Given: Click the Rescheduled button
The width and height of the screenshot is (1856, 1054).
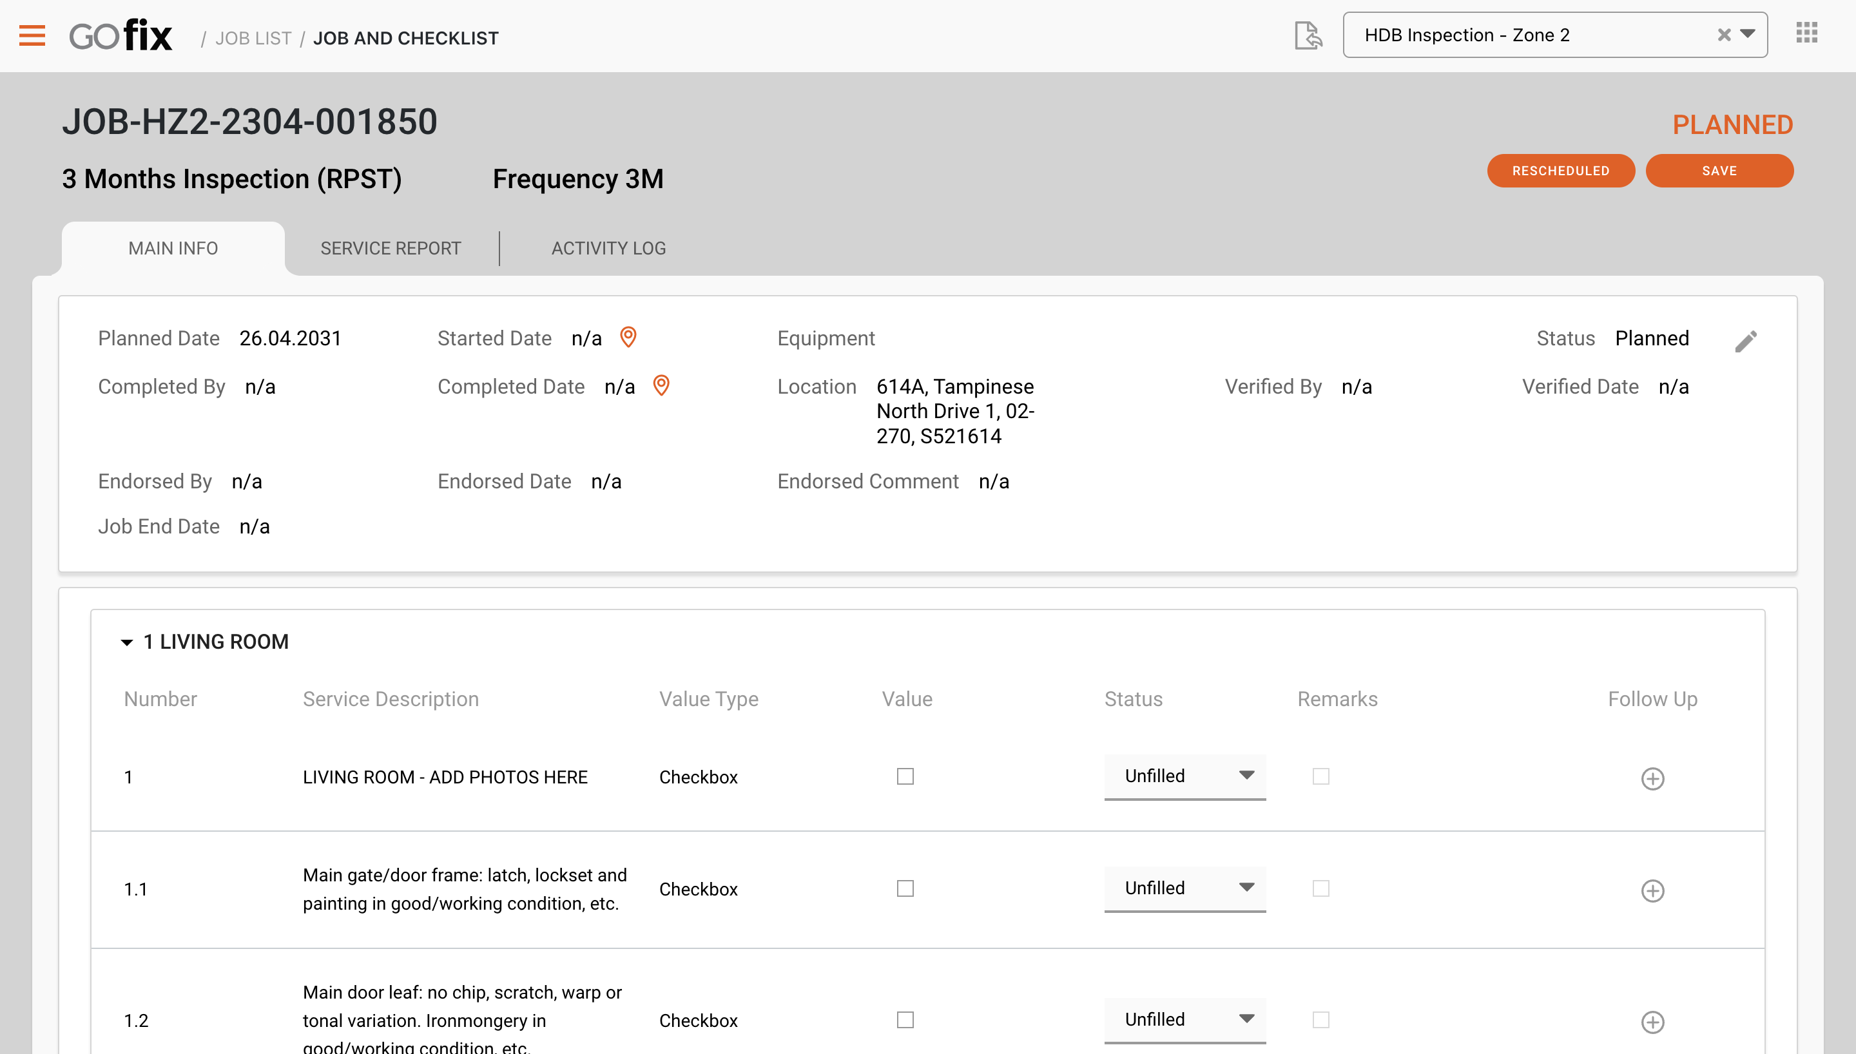Looking at the screenshot, I should point(1560,171).
